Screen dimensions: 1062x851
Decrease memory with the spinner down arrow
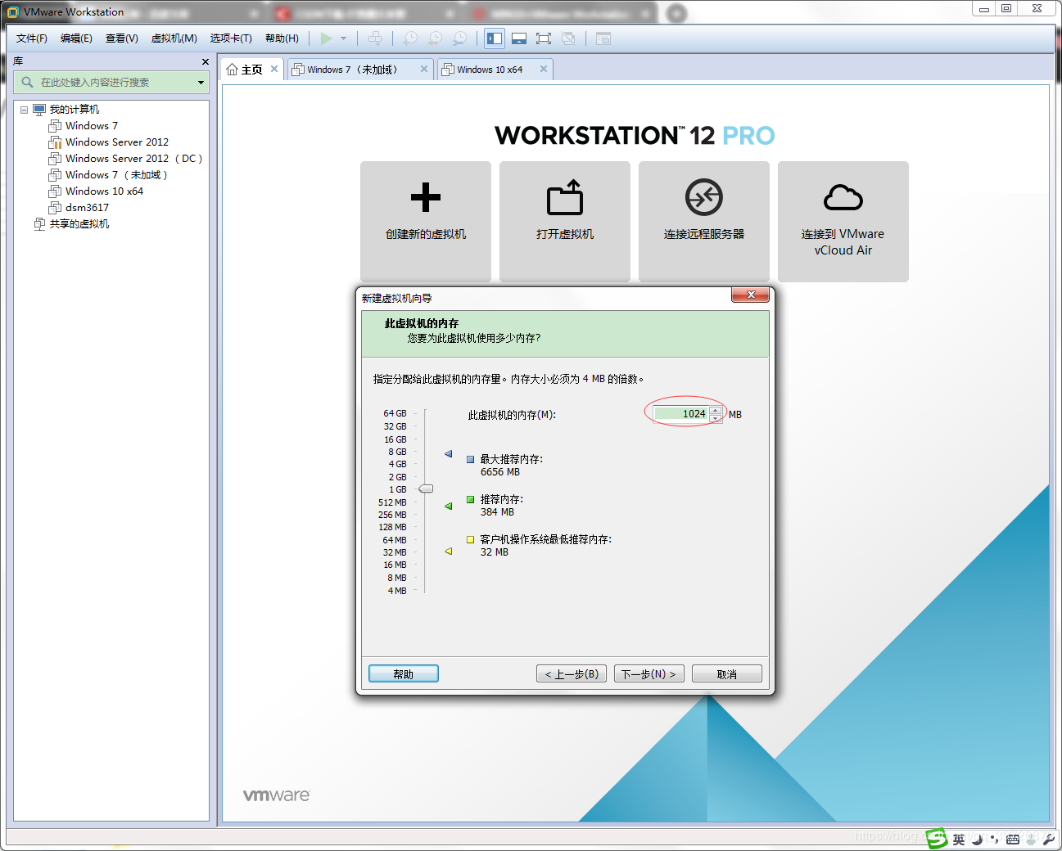[x=716, y=418]
